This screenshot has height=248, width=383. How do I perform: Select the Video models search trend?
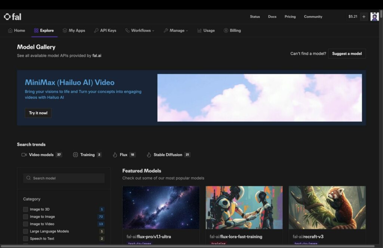42,155
